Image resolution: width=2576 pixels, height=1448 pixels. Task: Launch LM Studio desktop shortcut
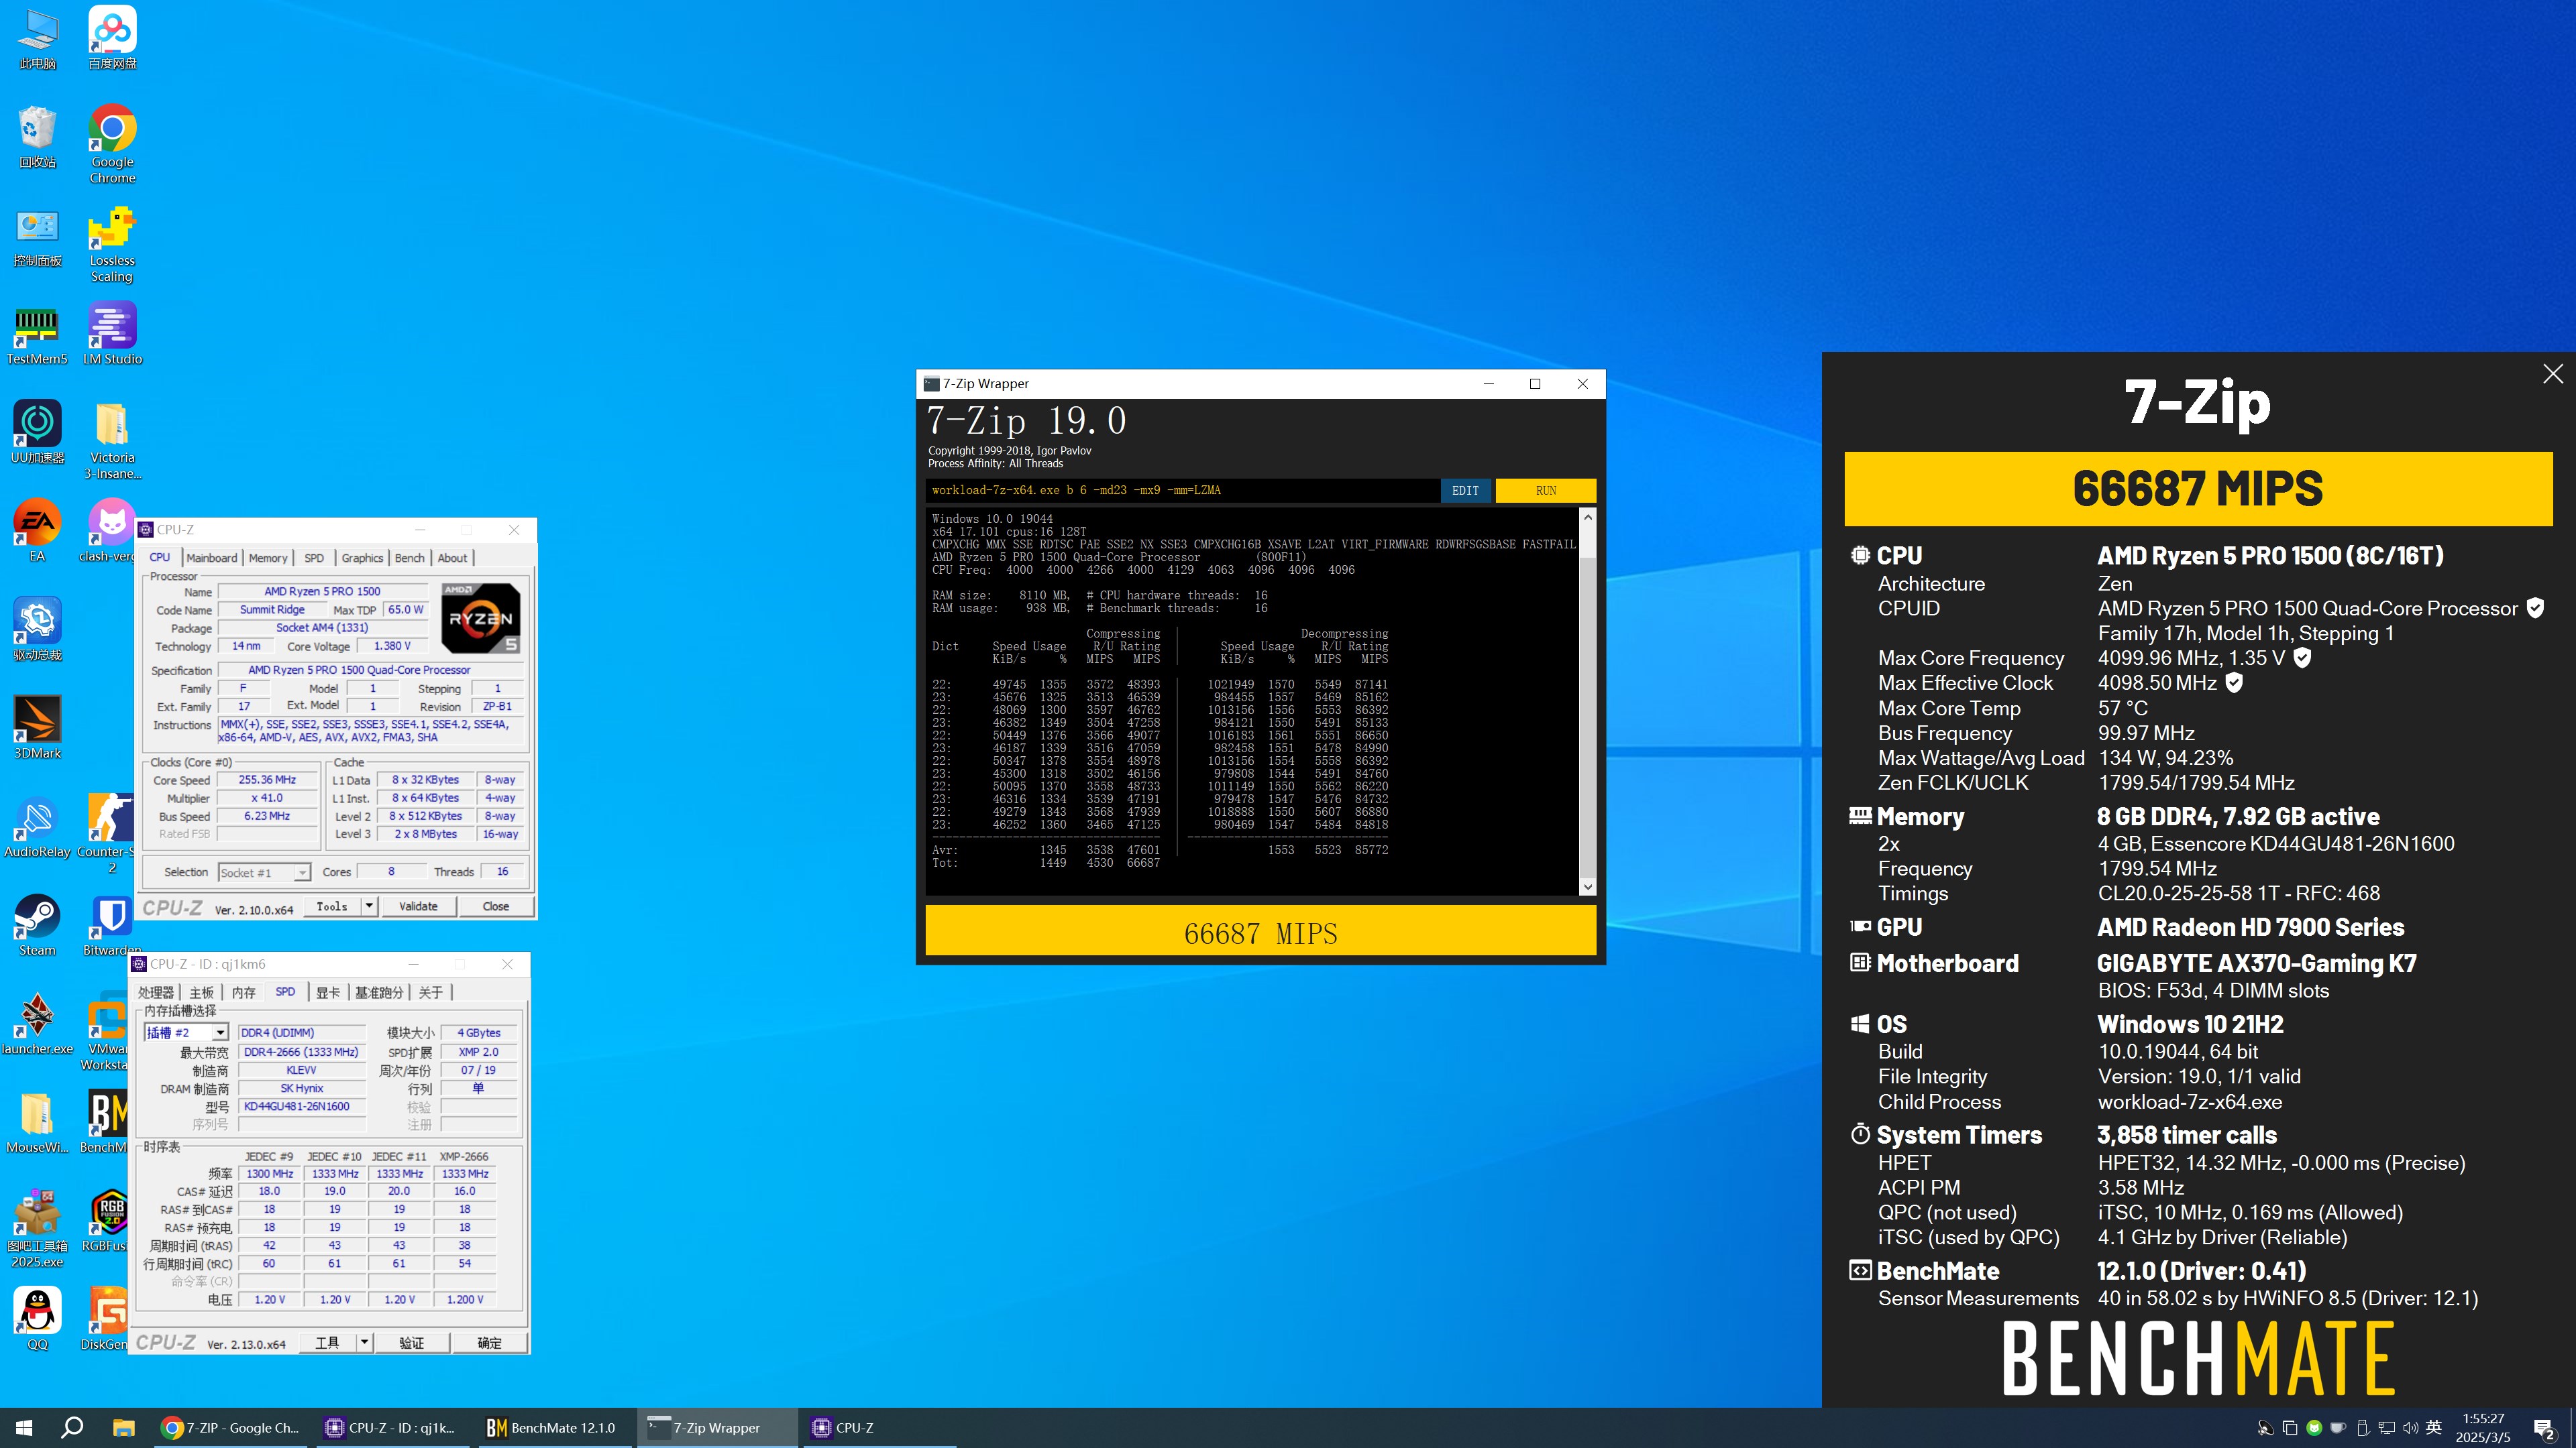coord(112,334)
